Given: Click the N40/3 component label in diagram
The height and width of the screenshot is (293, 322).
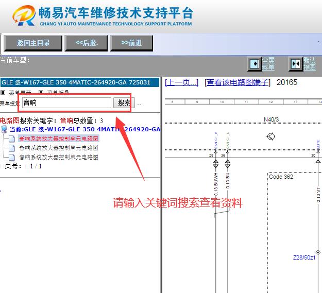Looking at the screenshot, I should pyautogui.click(x=271, y=119).
